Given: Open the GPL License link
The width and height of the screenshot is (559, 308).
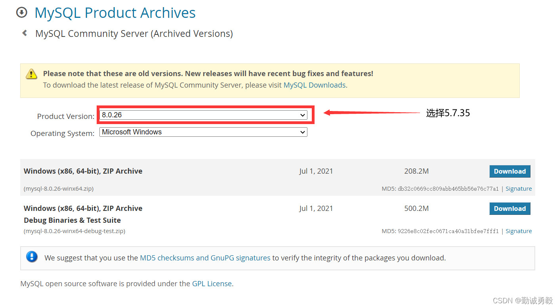Looking at the screenshot, I should [212, 284].
